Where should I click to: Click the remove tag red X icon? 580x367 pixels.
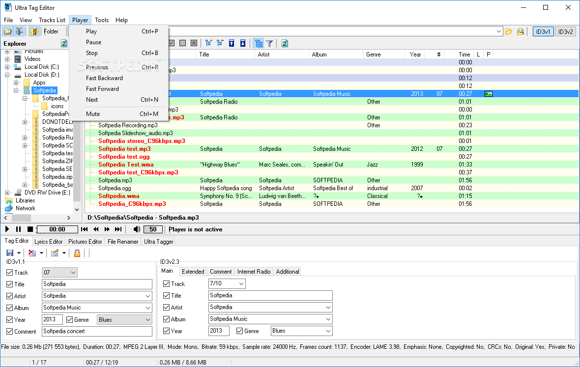(32, 253)
